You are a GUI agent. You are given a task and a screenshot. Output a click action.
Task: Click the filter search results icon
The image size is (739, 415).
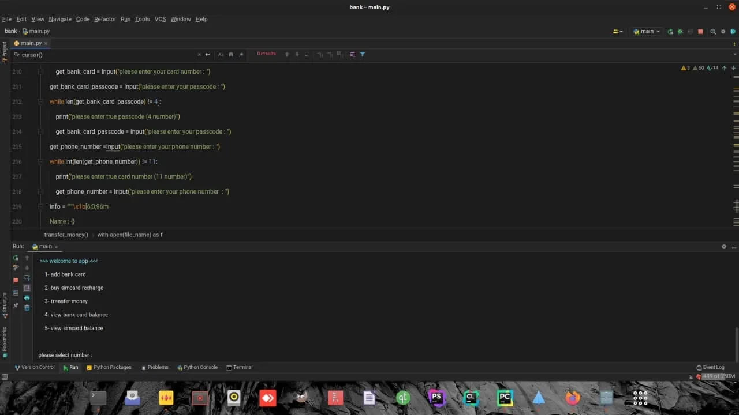click(x=363, y=54)
